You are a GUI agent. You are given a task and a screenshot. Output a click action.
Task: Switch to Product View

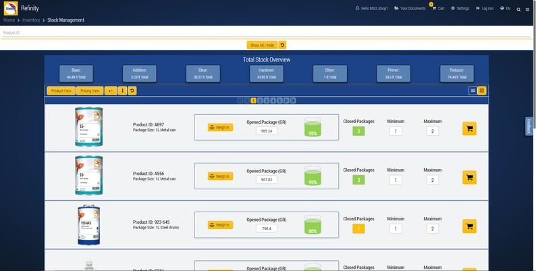click(61, 91)
